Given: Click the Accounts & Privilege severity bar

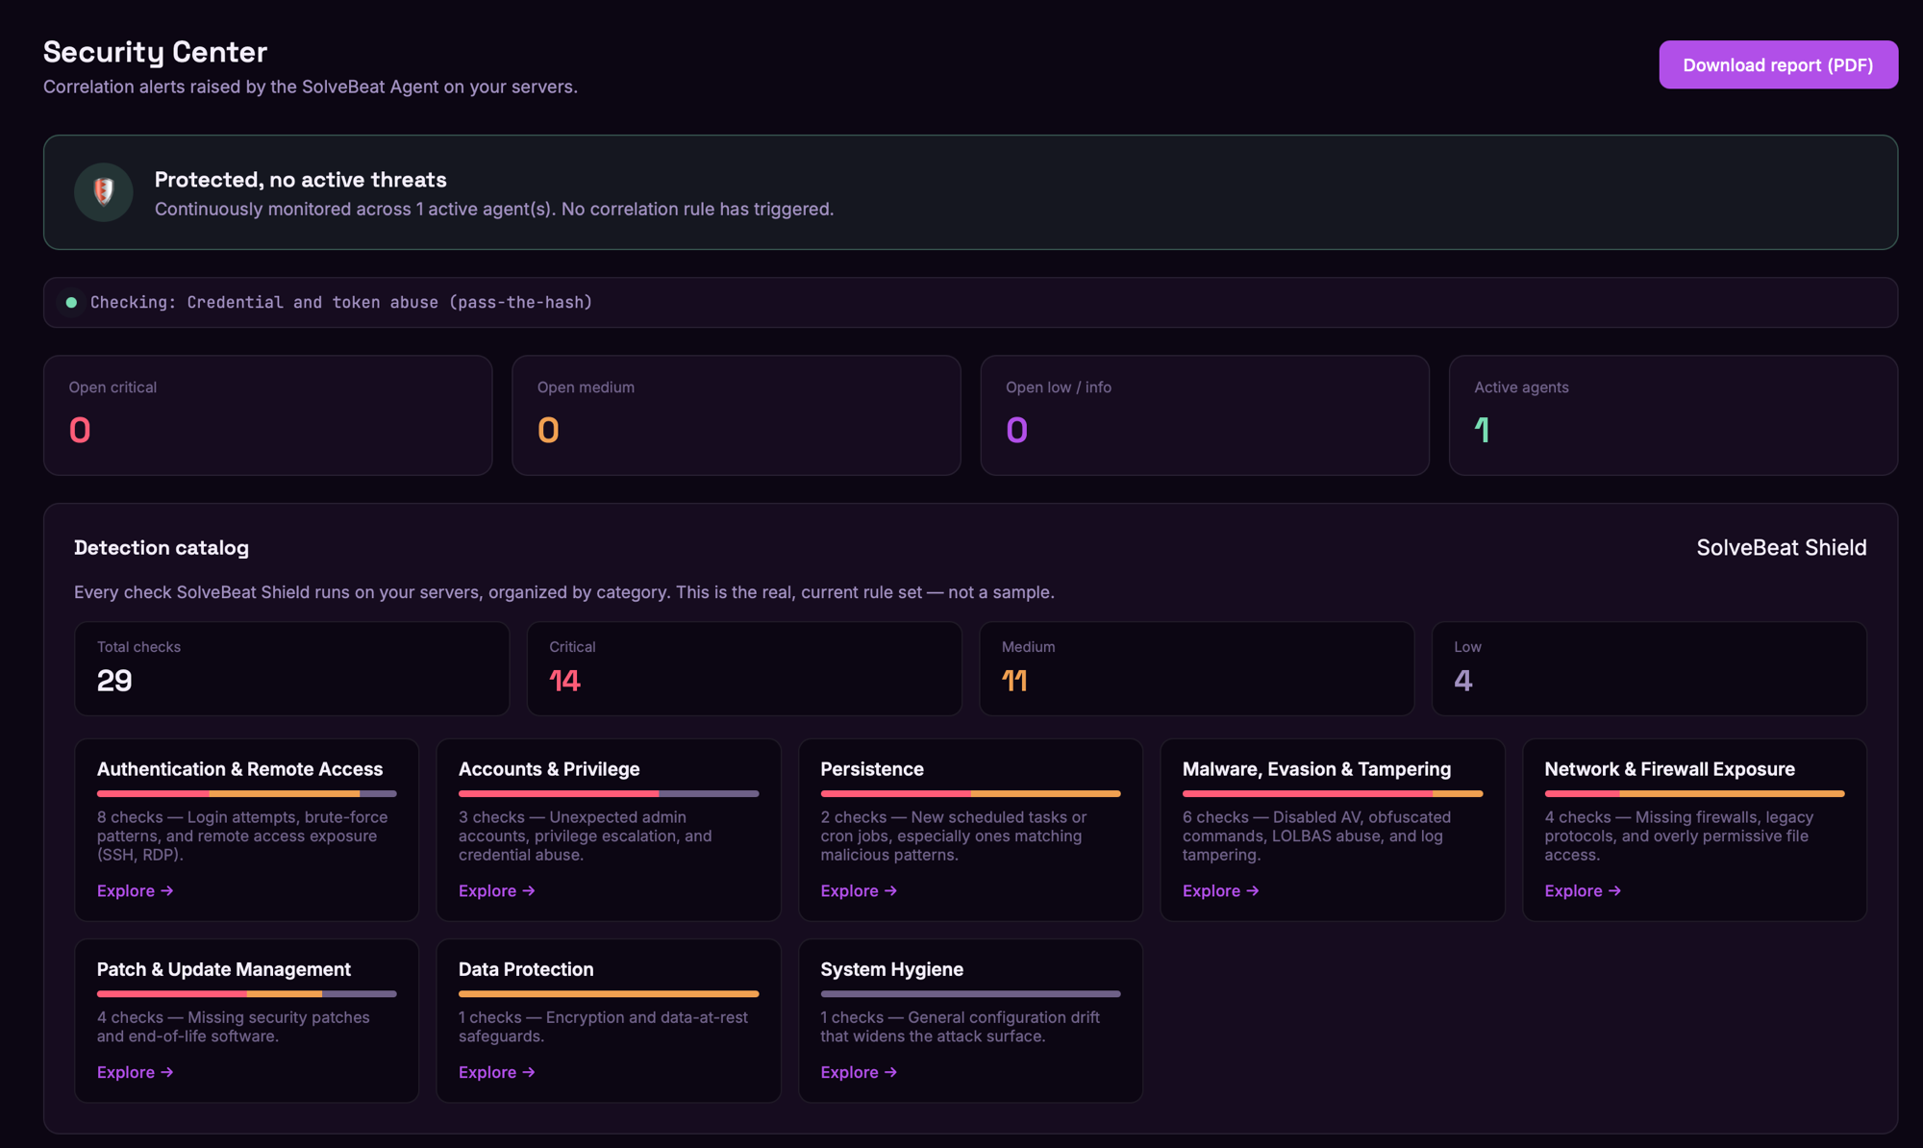Looking at the screenshot, I should pos(609,794).
